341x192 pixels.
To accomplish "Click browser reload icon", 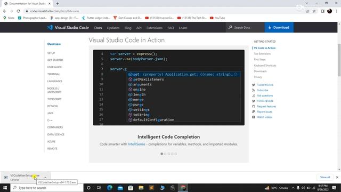I will click(18, 11).
